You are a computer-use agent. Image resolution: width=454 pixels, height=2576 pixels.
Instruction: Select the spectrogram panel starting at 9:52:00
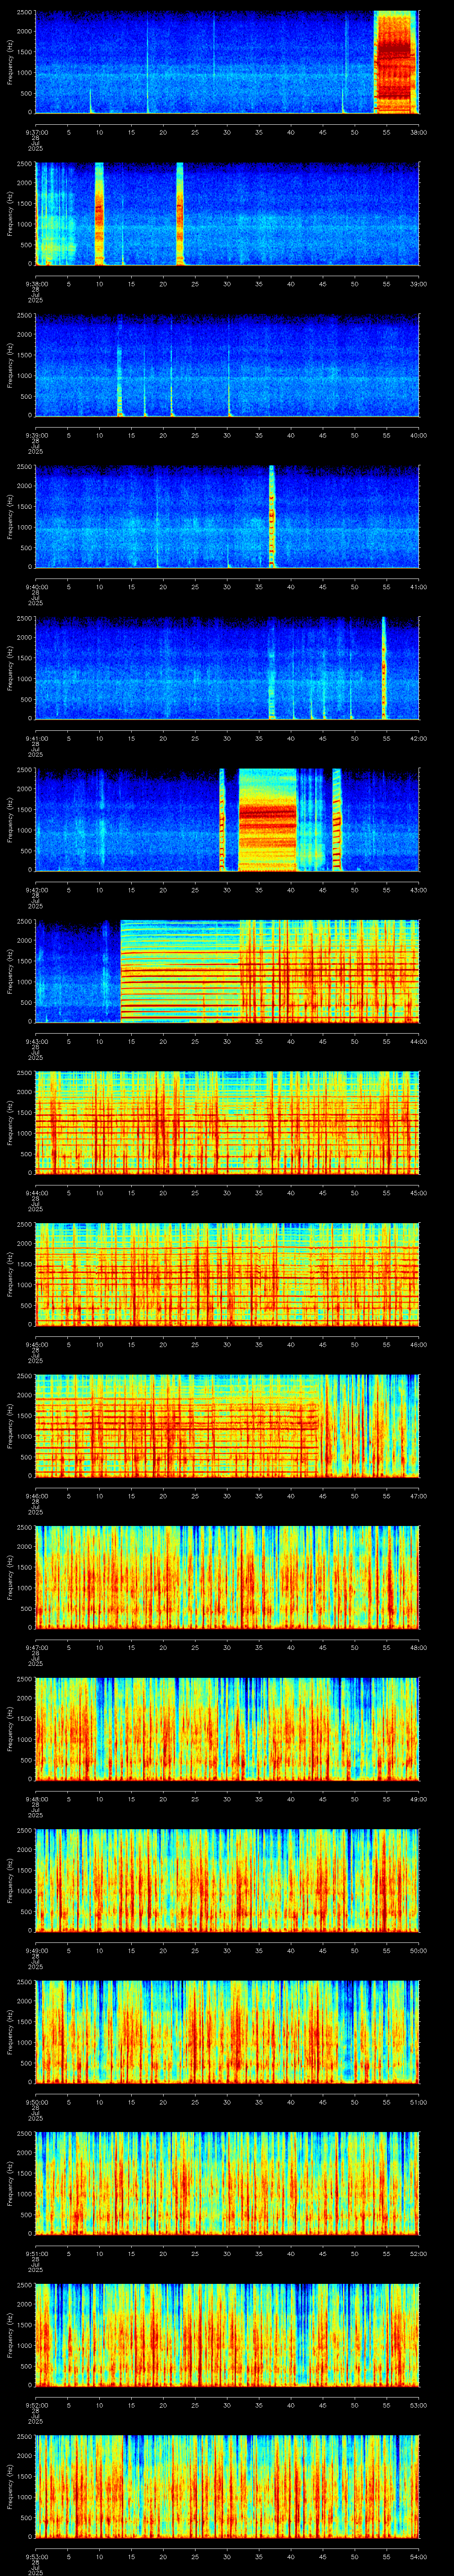pos(227,2335)
